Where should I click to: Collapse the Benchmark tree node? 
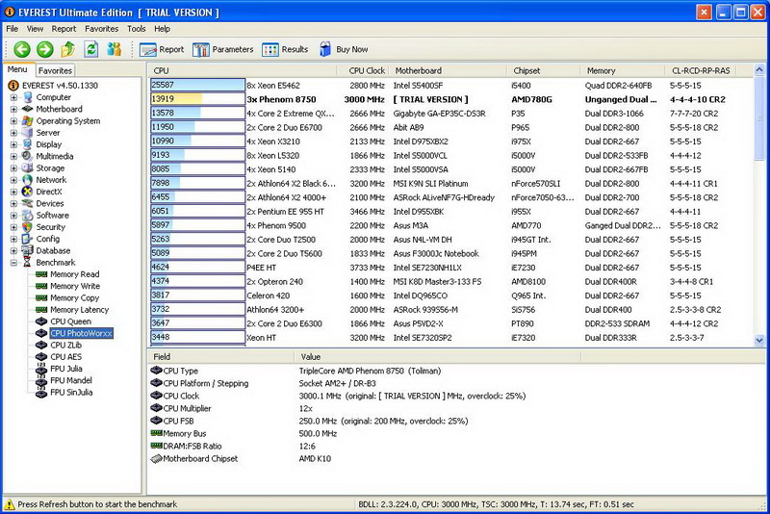click(x=13, y=263)
